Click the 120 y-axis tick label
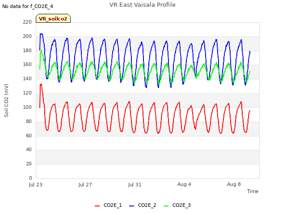This screenshot has height=214, width=286. point(27,93)
